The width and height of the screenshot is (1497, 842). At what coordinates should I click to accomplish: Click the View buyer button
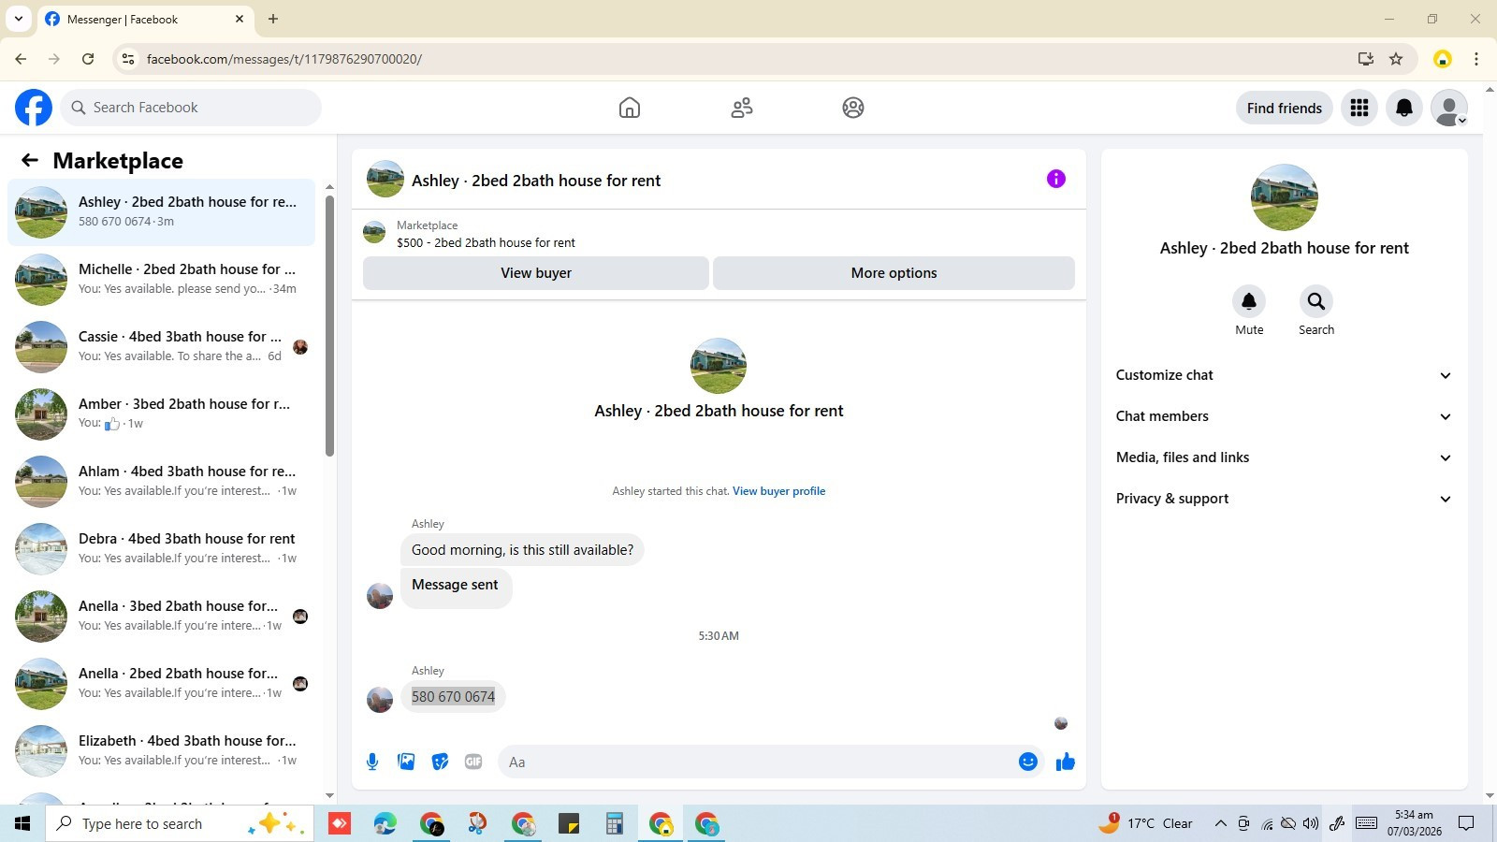pos(536,273)
